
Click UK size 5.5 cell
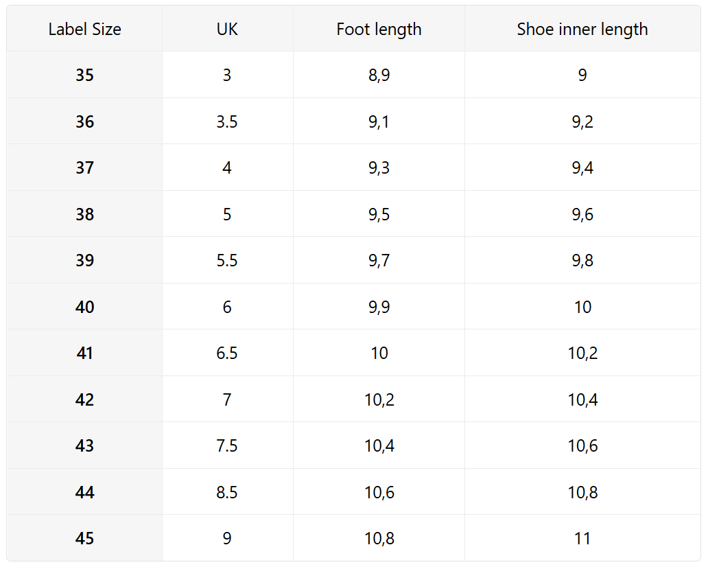[227, 261]
